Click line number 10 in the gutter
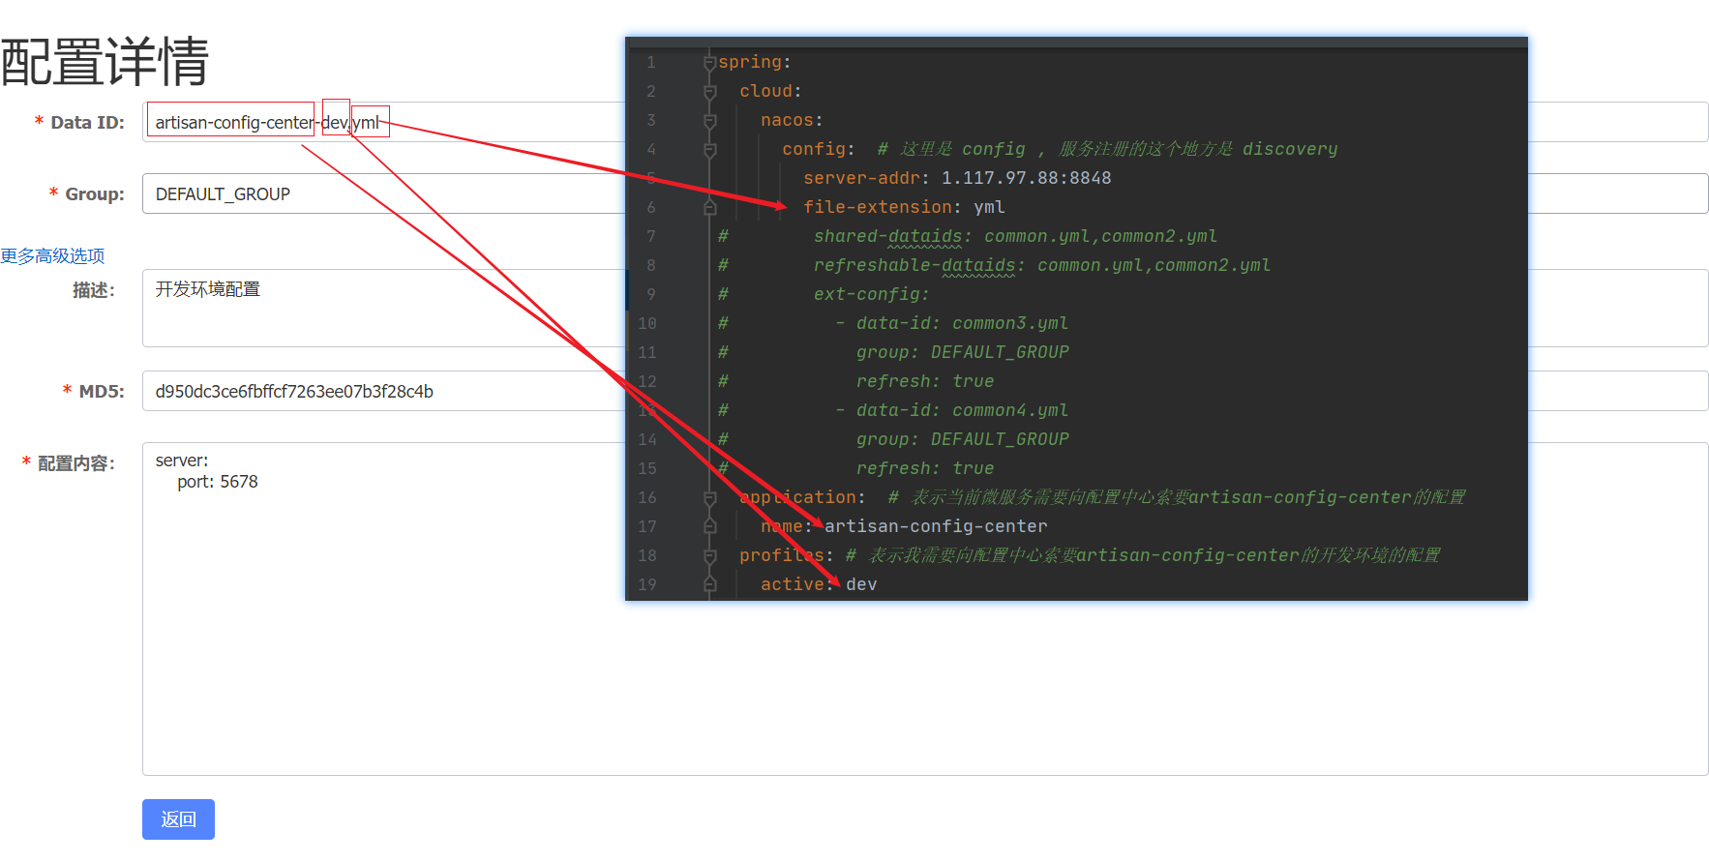This screenshot has height=862, width=1709. (x=647, y=323)
